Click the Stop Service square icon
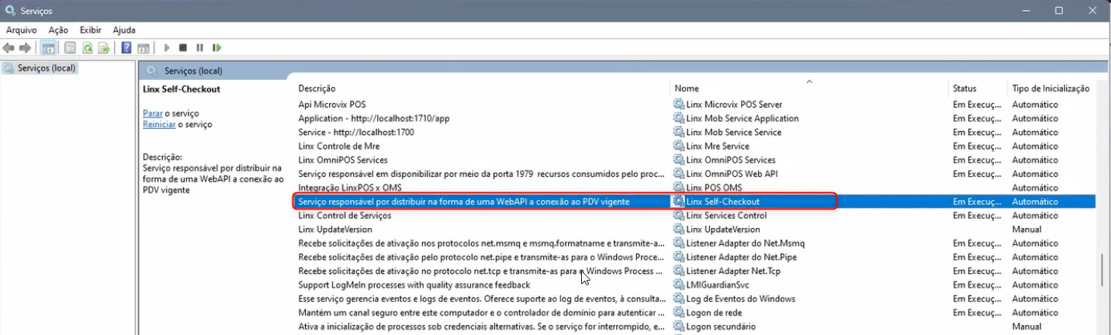The height and width of the screenshot is (335, 1111). [183, 48]
